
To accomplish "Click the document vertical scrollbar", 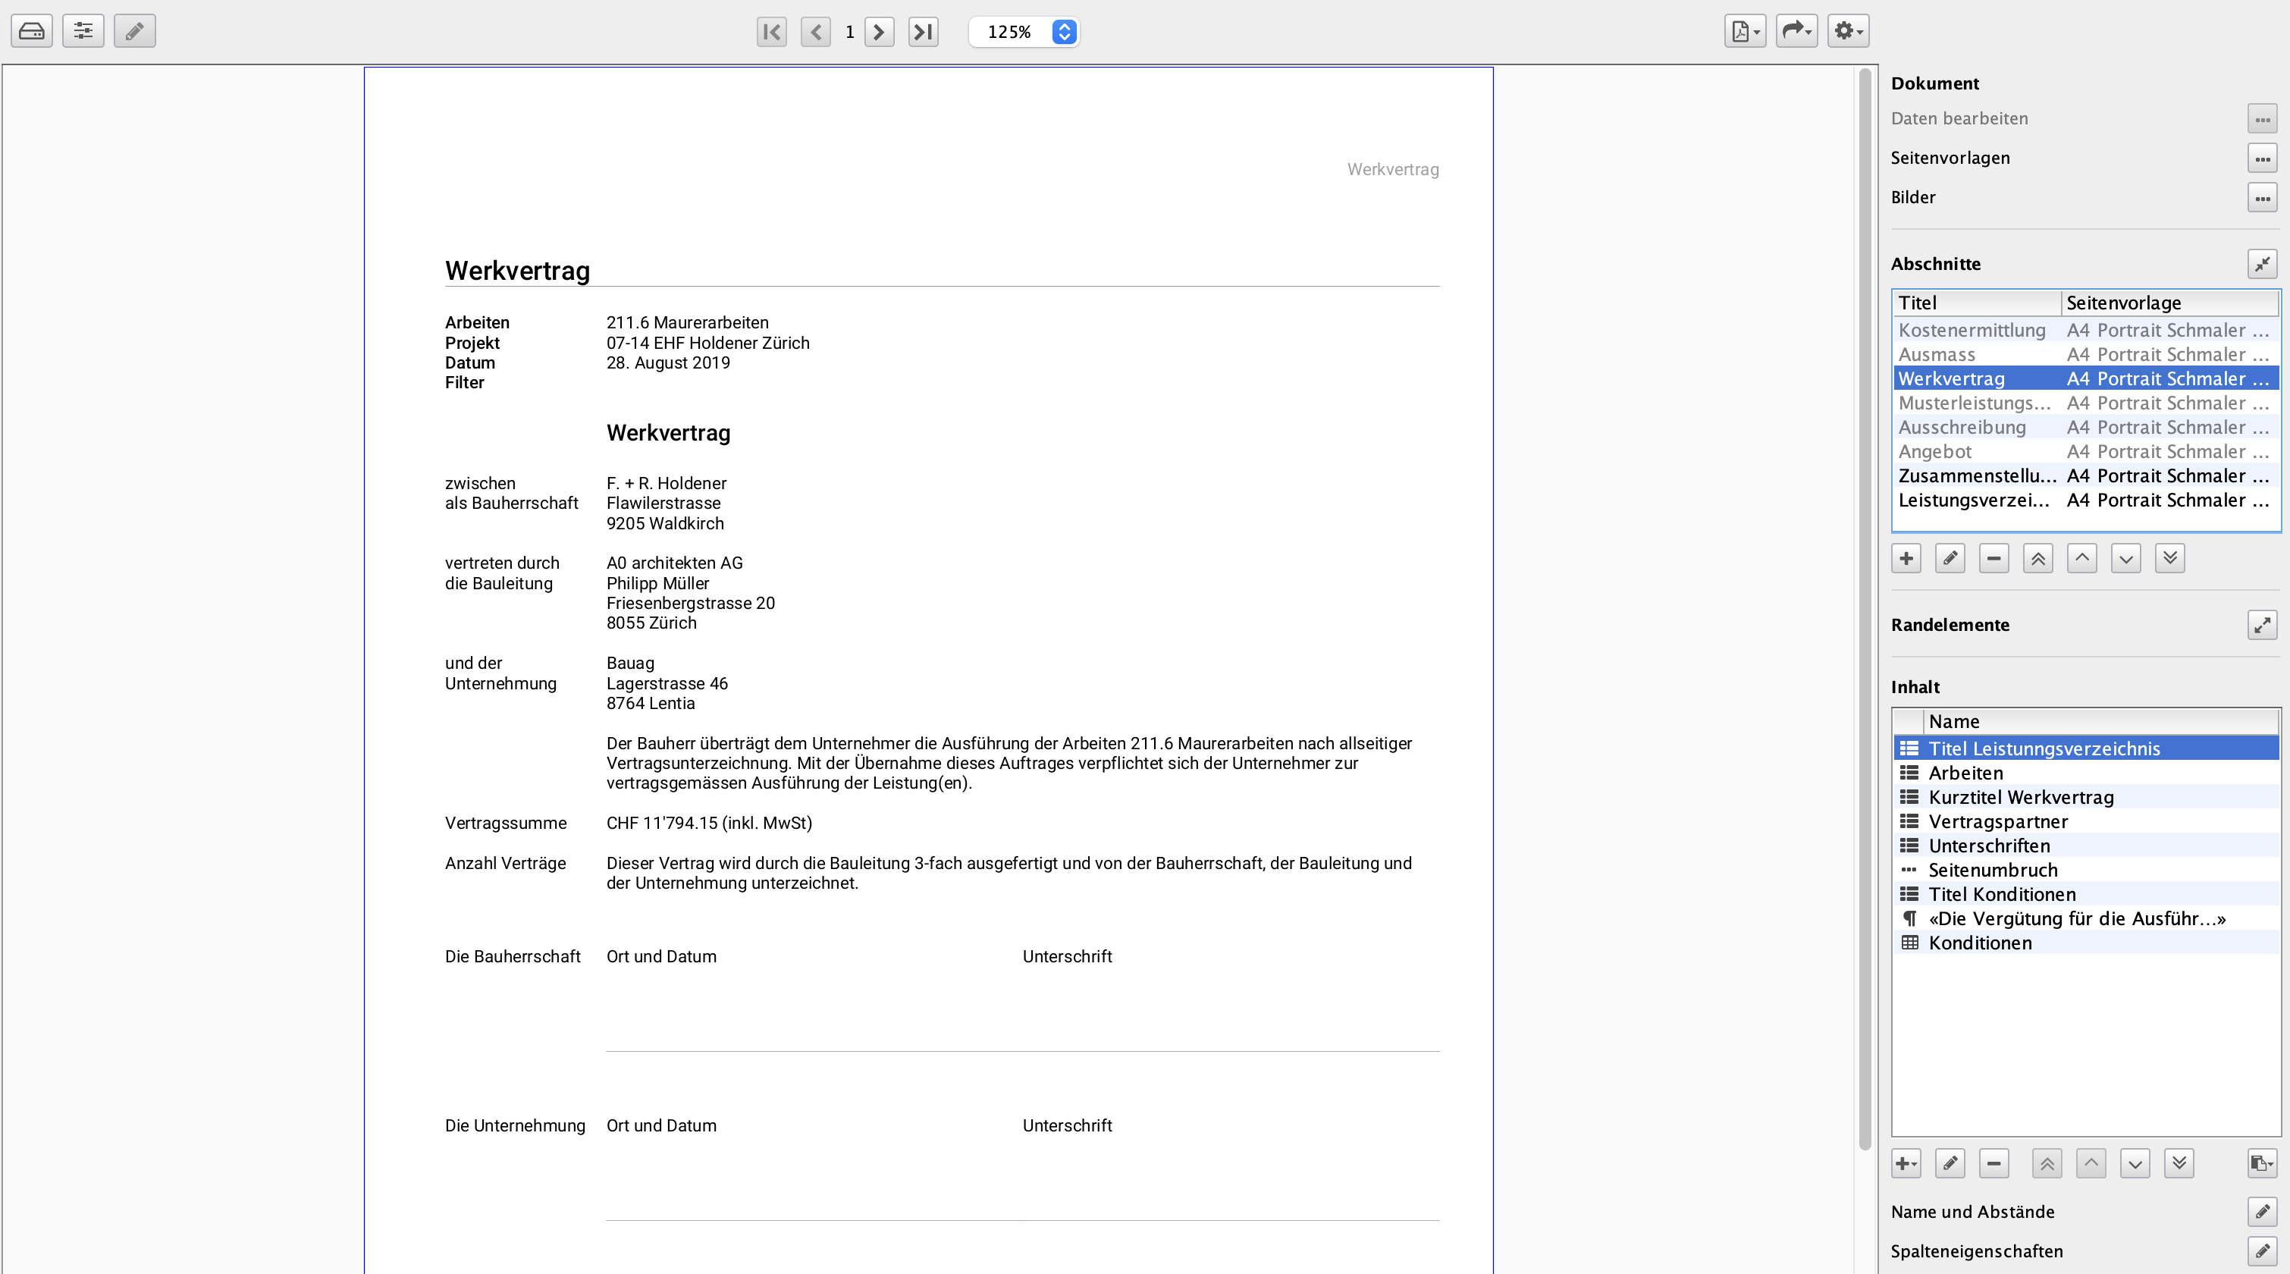I will click(1865, 623).
